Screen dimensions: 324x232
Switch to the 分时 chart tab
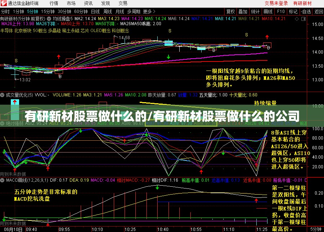pos(5,12)
